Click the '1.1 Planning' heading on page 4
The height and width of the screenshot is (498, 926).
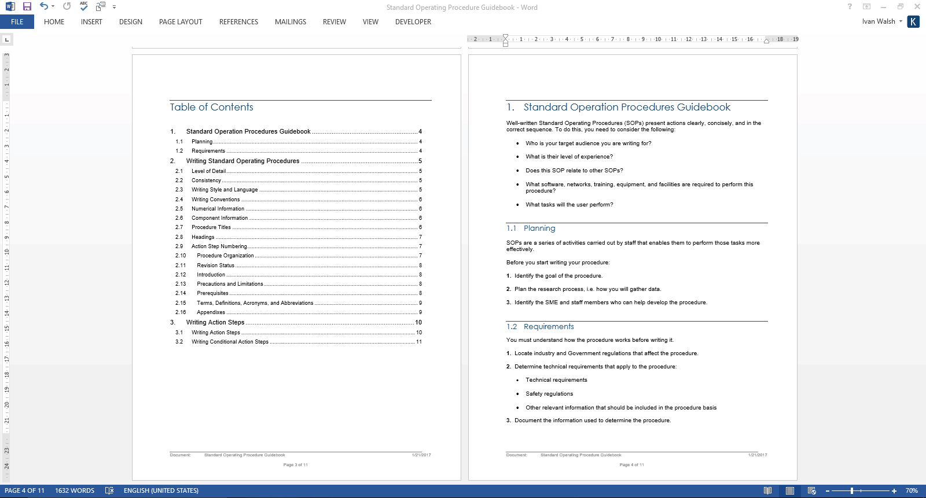531,228
